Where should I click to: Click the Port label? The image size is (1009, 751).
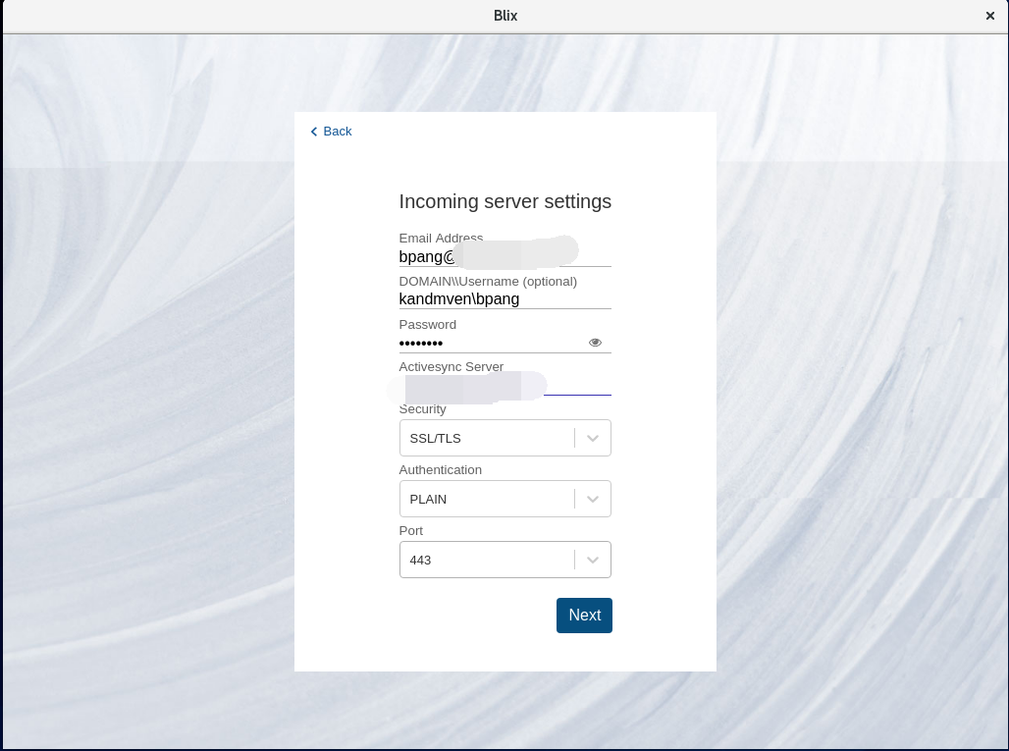[410, 531]
